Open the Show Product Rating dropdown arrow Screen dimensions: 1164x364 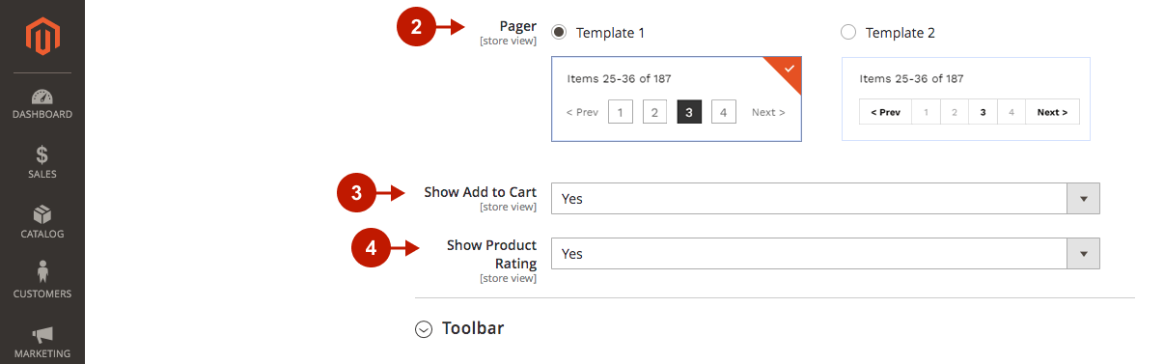[1083, 254]
